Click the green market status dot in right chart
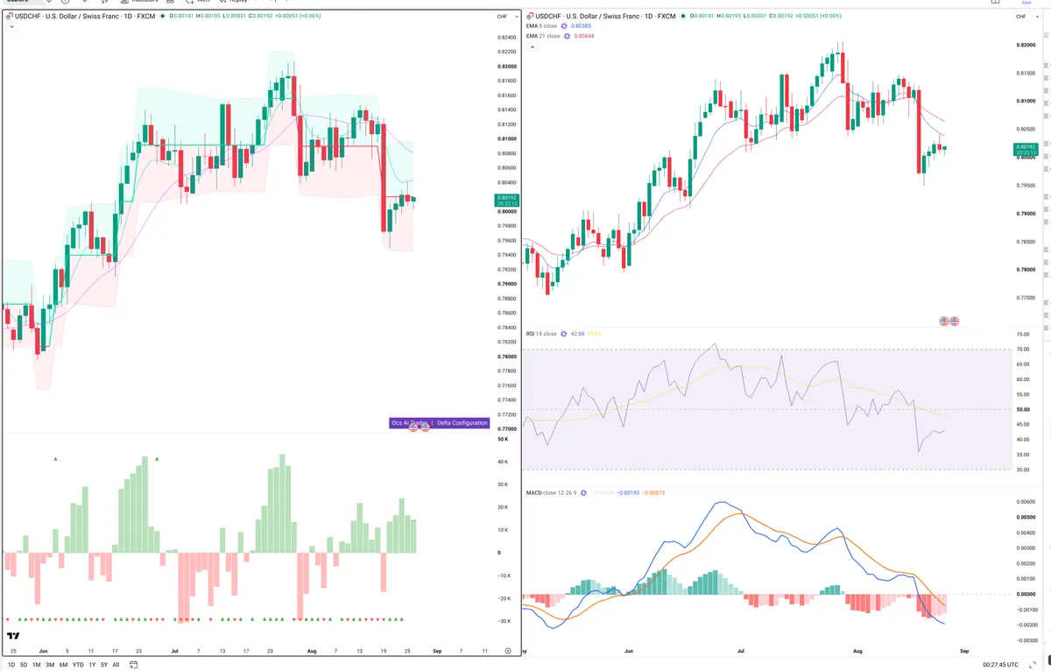Viewport: 1051px width, 671px height. [683, 17]
